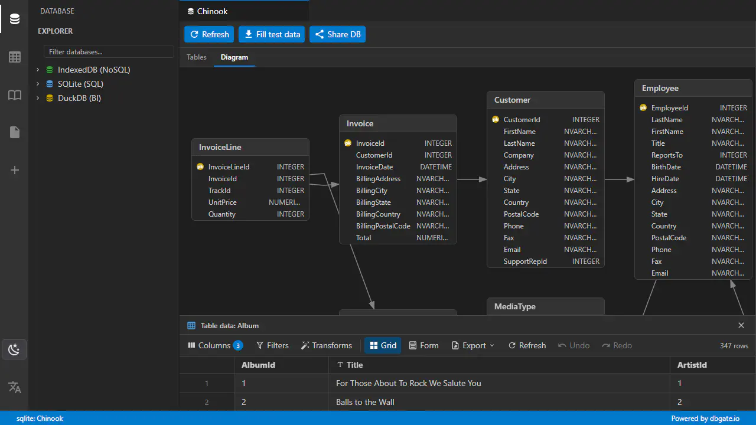Click InvoiceId primary key icon in Invoice

tap(348, 143)
